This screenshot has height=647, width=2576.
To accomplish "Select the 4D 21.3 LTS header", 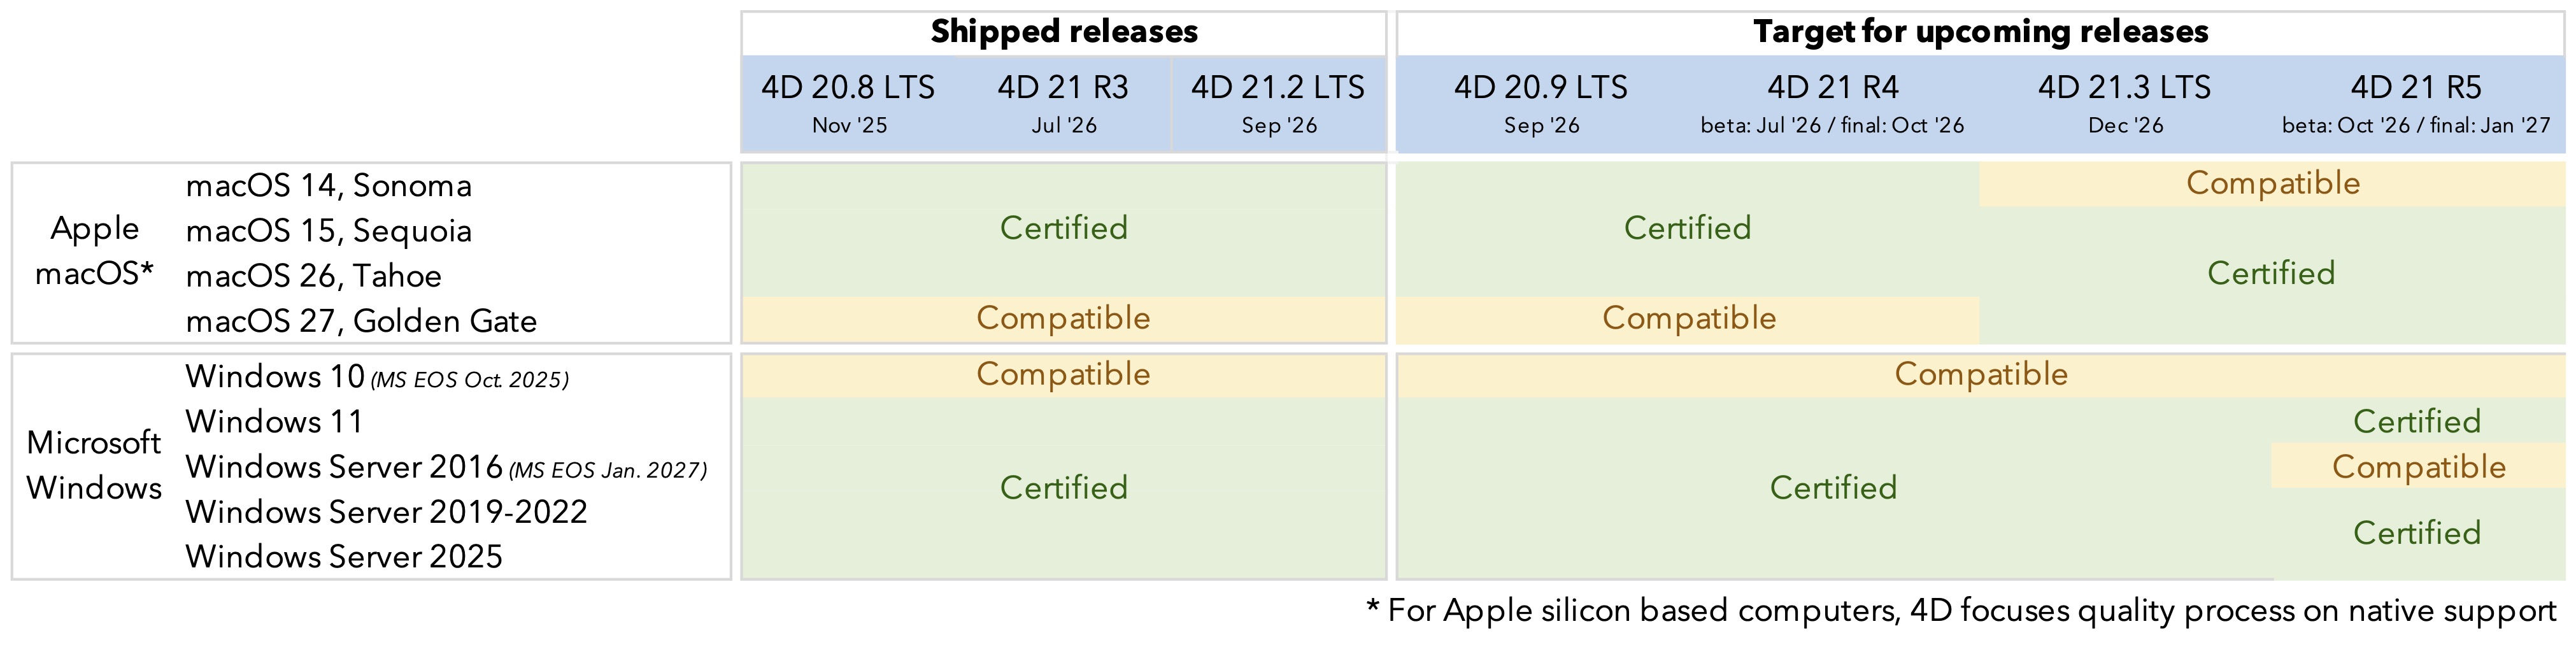I will click(x=2125, y=103).
